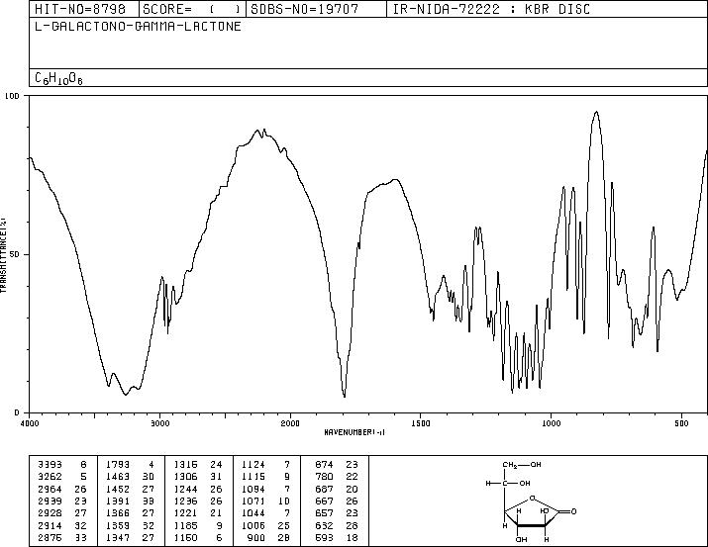
Task: Click the 1500 wavenumber axis label
Action: point(421,423)
